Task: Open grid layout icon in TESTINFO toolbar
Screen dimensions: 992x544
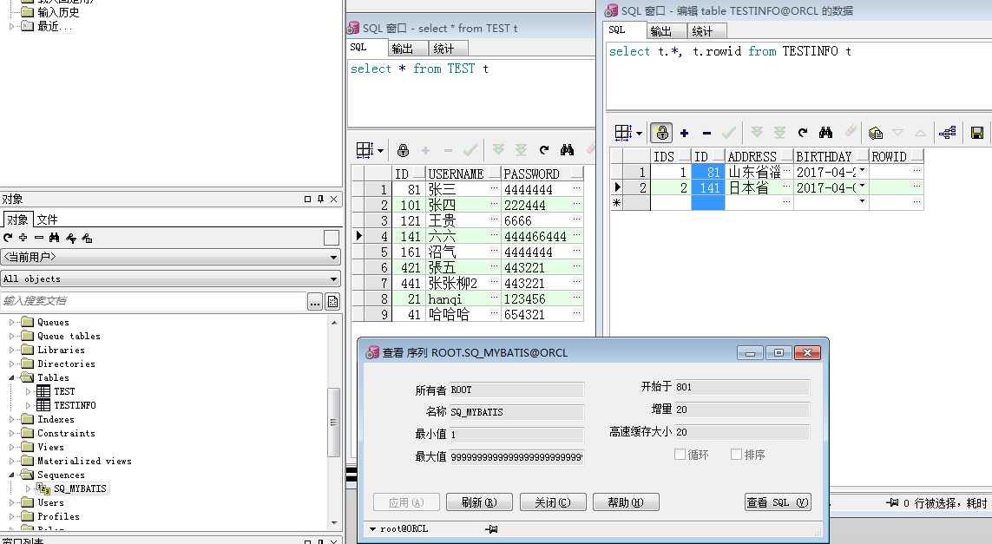Action: (x=623, y=132)
